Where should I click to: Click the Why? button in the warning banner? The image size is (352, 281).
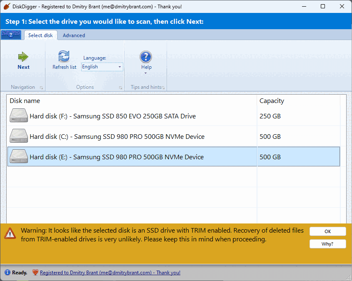pyautogui.click(x=327, y=244)
